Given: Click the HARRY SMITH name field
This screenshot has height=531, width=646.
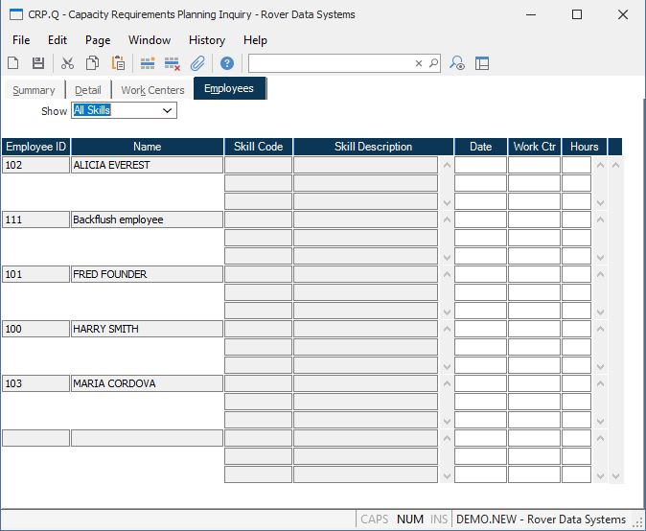Looking at the screenshot, I should point(147,329).
